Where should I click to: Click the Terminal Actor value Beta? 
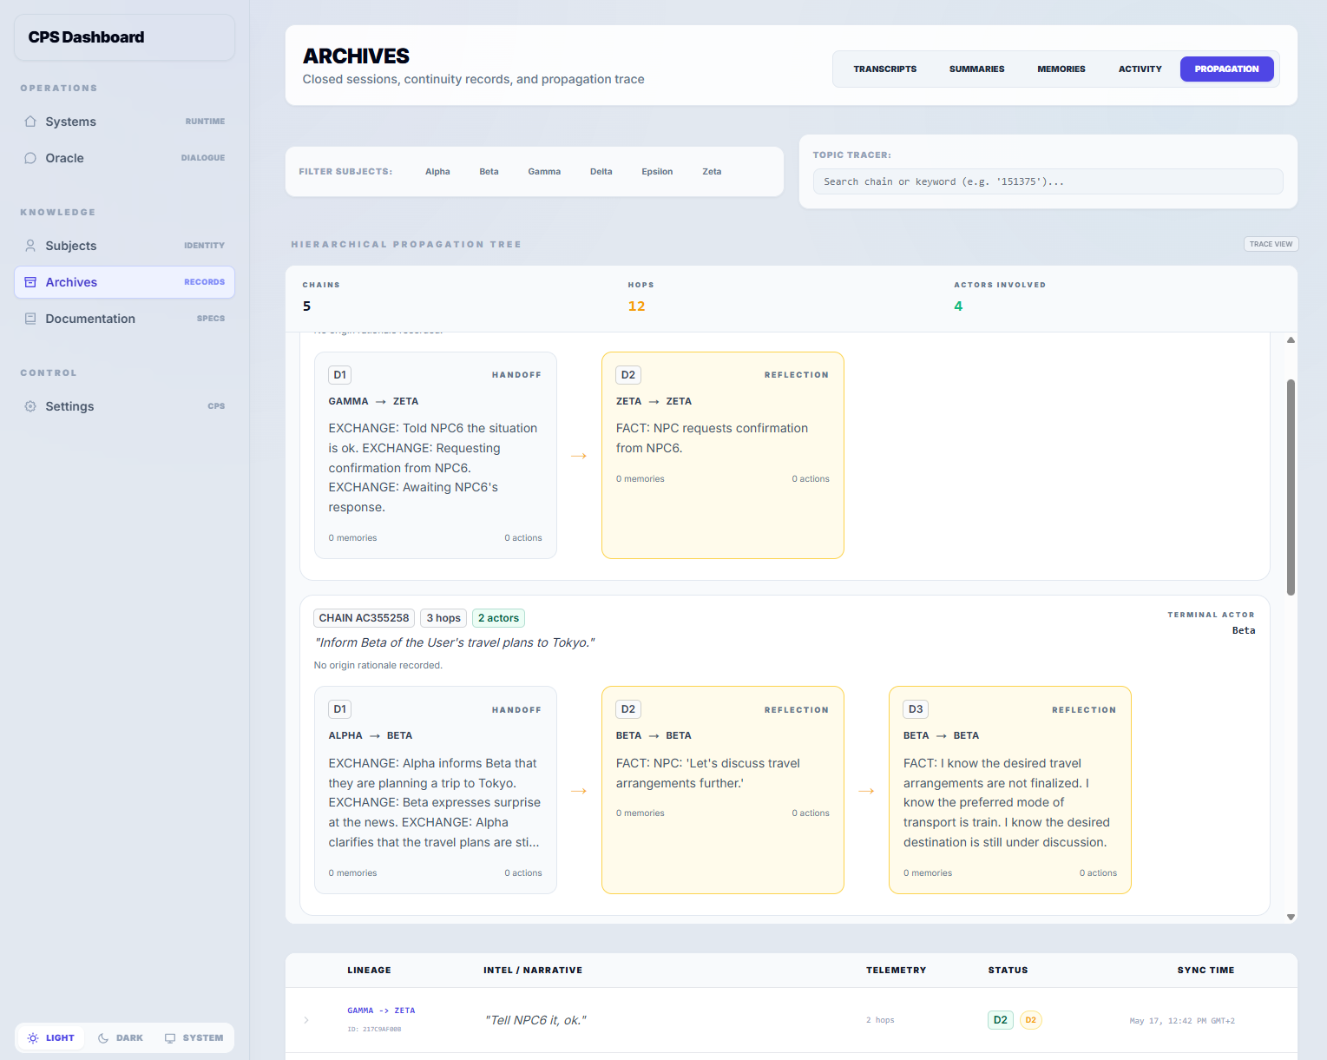pyautogui.click(x=1244, y=630)
